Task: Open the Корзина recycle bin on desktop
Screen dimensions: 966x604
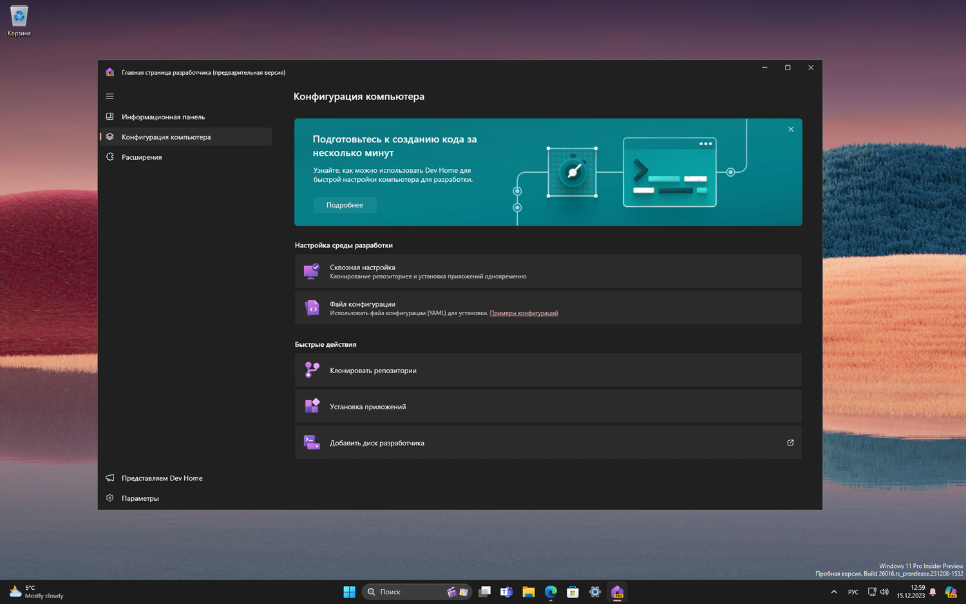Action: coord(19,21)
